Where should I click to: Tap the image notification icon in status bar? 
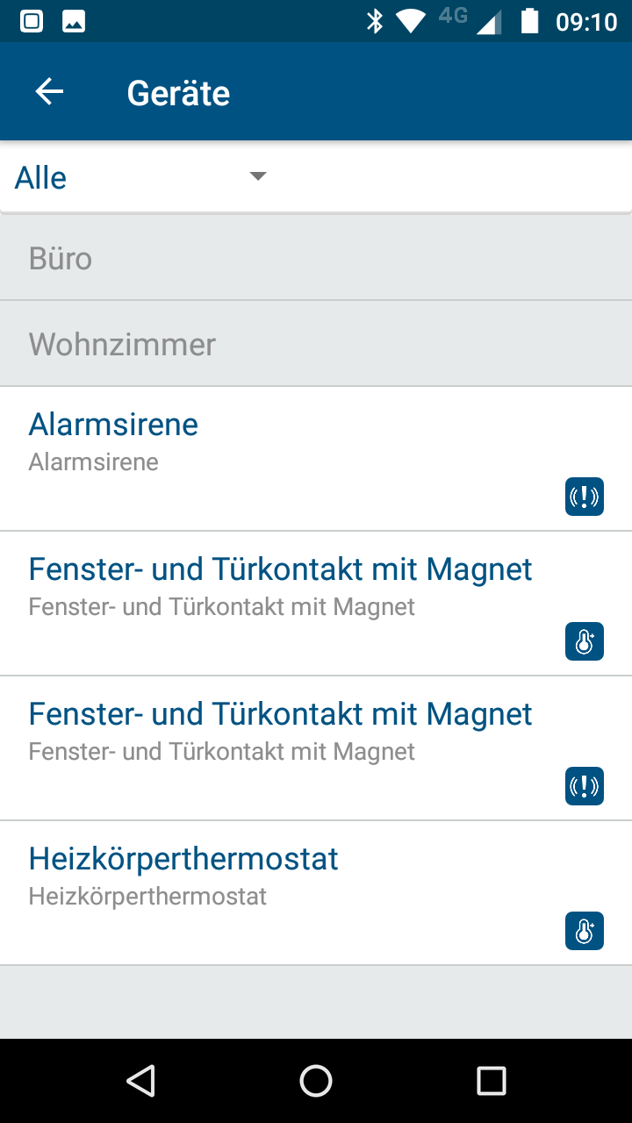(74, 22)
